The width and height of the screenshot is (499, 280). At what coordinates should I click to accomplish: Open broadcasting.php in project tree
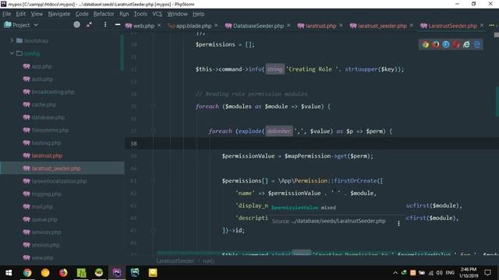click(x=53, y=92)
